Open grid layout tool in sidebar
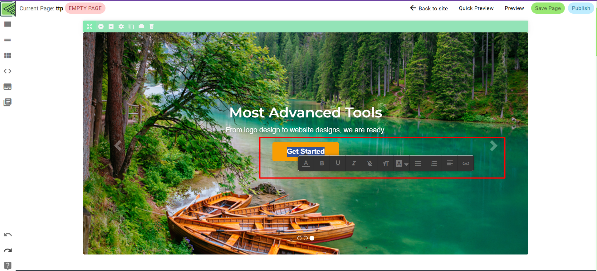Image resolution: width=597 pixels, height=271 pixels. pyautogui.click(x=7, y=55)
